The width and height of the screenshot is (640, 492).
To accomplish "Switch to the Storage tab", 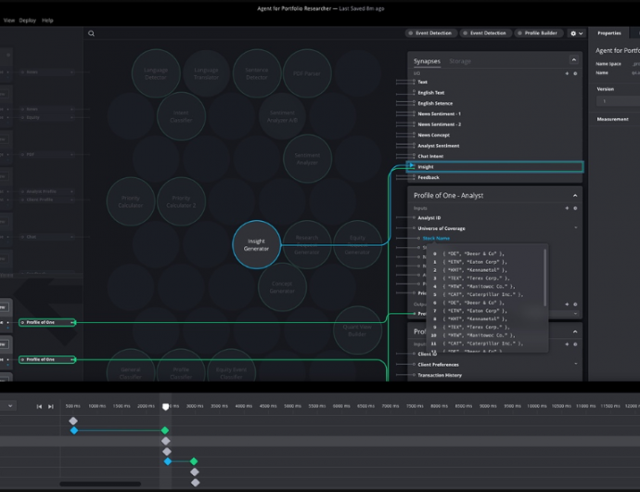I will pyautogui.click(x=460, y=61).
